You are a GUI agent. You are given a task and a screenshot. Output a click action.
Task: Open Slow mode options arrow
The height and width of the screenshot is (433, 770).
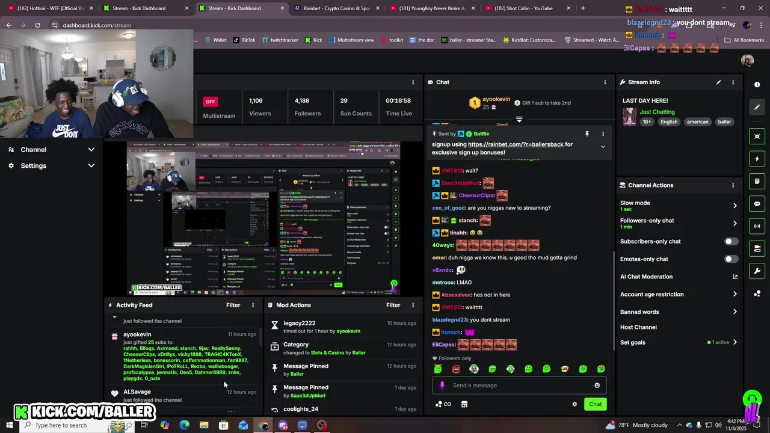coord(735,206)
